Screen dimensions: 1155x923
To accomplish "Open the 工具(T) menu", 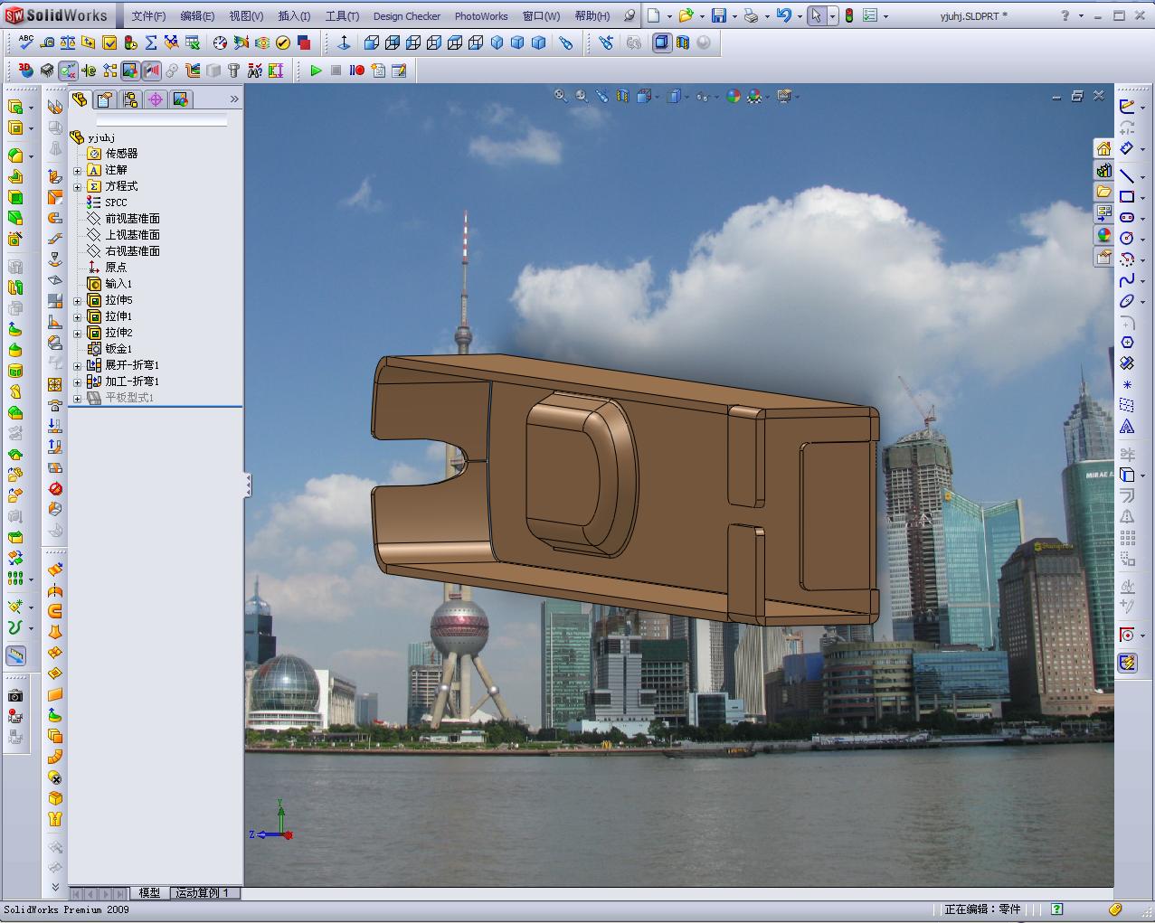I will coord(342,16).
